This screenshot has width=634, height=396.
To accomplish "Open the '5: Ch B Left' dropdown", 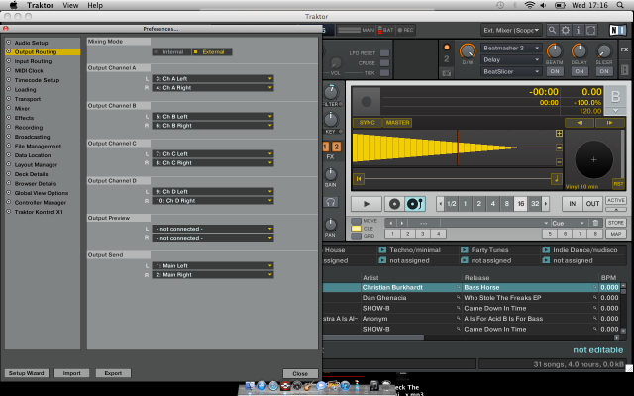I will [x=213, y=117].
